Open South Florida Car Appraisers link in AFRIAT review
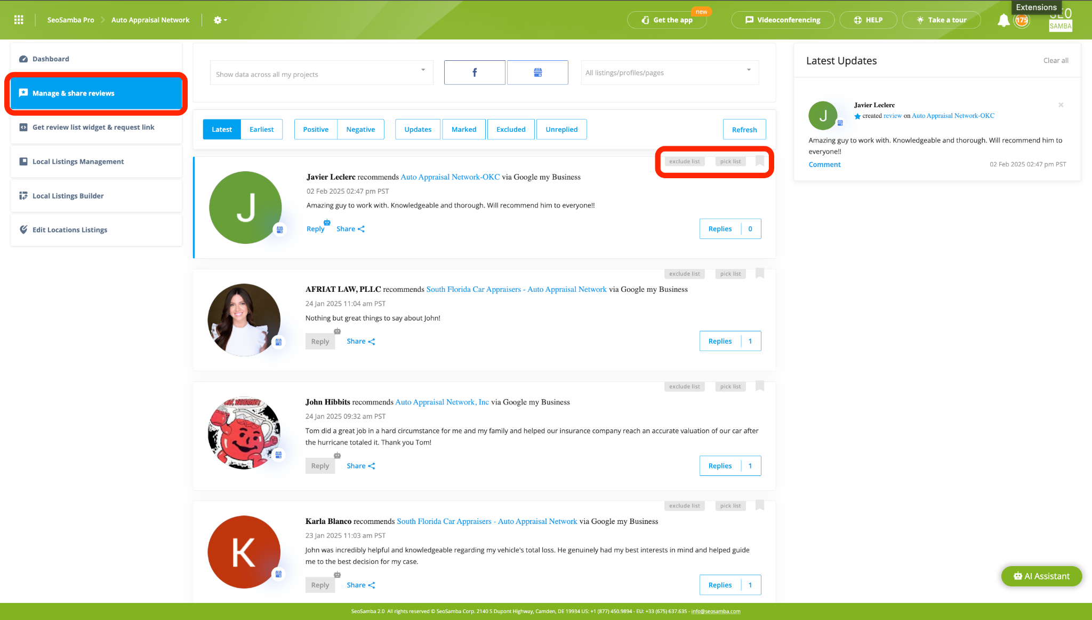 point(516,289)
